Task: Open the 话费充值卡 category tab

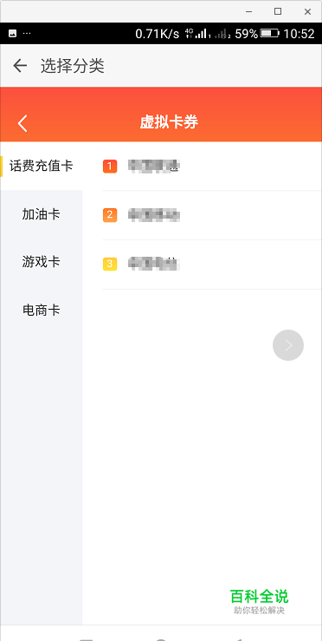Action: click(x=42, y=166)
